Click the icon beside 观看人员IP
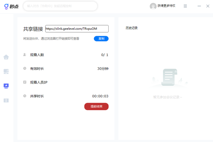 (x=24, y=82)
